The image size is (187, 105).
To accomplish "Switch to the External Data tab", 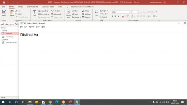I will [32, 7].
